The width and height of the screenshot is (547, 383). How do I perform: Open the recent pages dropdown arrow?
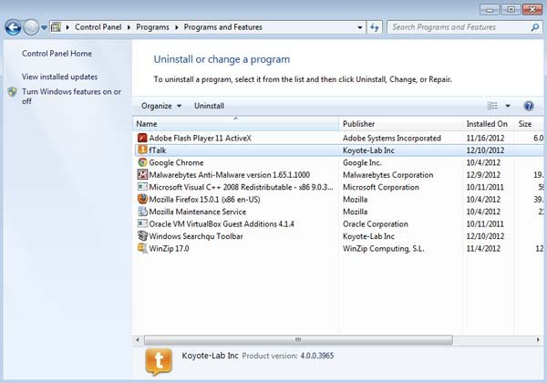pos(44,27)
